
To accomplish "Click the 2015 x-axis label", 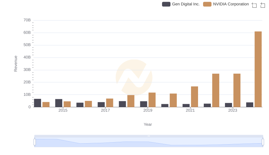I will click(63, 110).
